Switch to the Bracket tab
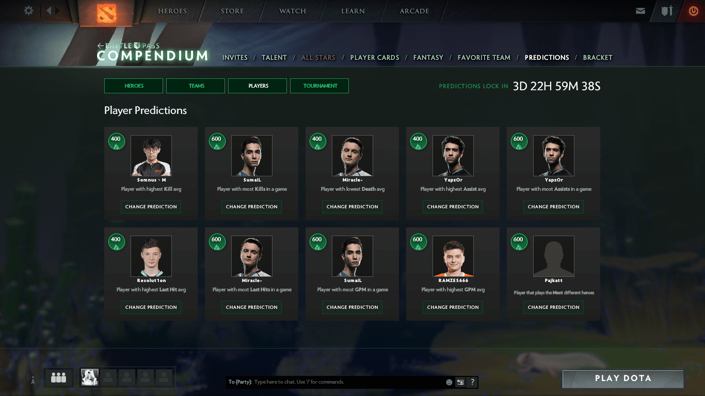The image size is (705, 396). click(x=597, y=57)
